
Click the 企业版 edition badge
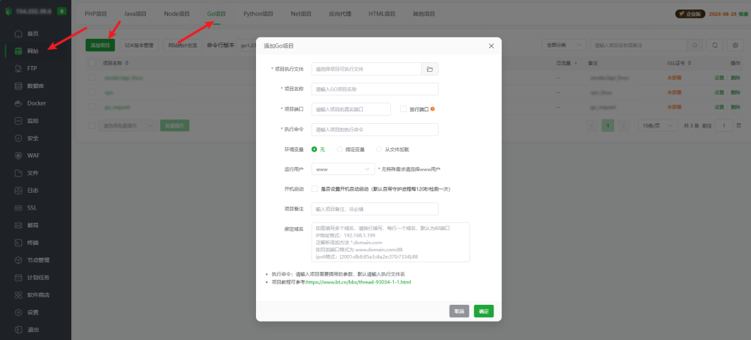[690, 14]
